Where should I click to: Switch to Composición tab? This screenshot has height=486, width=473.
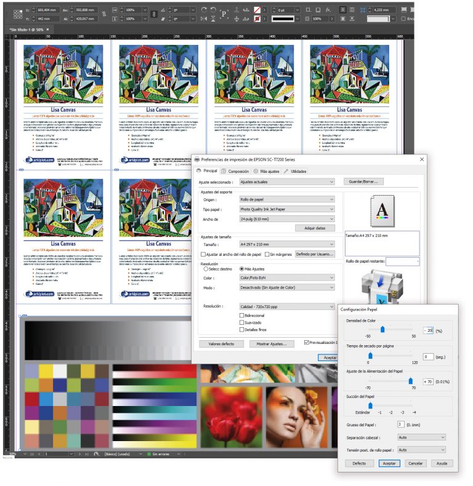pos(235,171)
